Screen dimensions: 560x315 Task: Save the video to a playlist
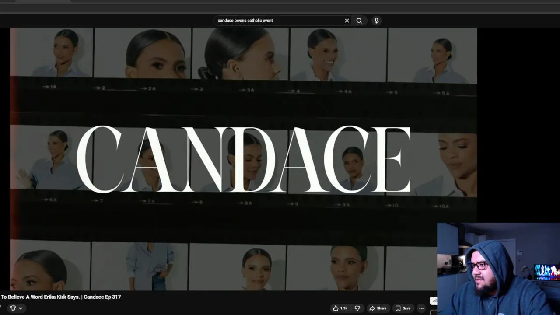(402, 308)
